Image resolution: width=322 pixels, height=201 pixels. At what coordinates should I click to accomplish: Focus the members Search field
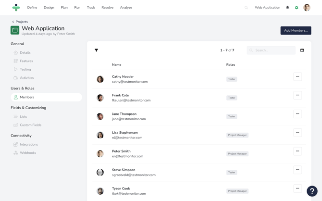[271, 50]
